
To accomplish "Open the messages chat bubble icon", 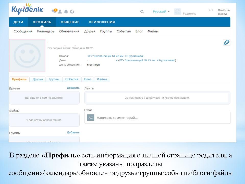I will (54, 11).
